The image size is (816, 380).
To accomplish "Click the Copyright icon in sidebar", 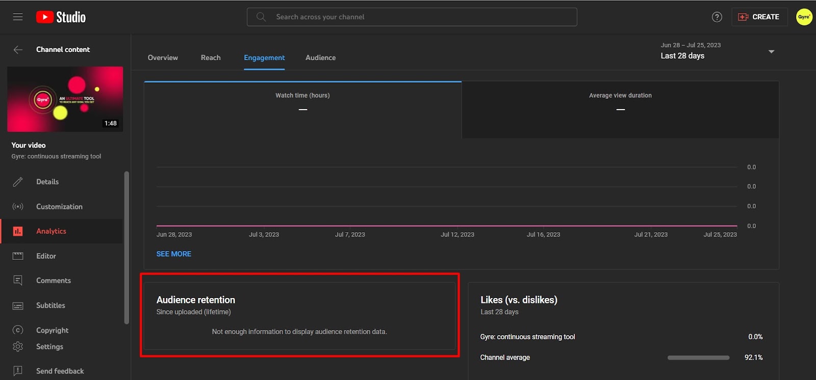I will [18, 330].
